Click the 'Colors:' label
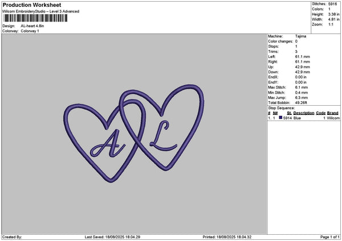The height and width of the screenshot is (241, 342). pyautogui.click(x=318, y=9)
